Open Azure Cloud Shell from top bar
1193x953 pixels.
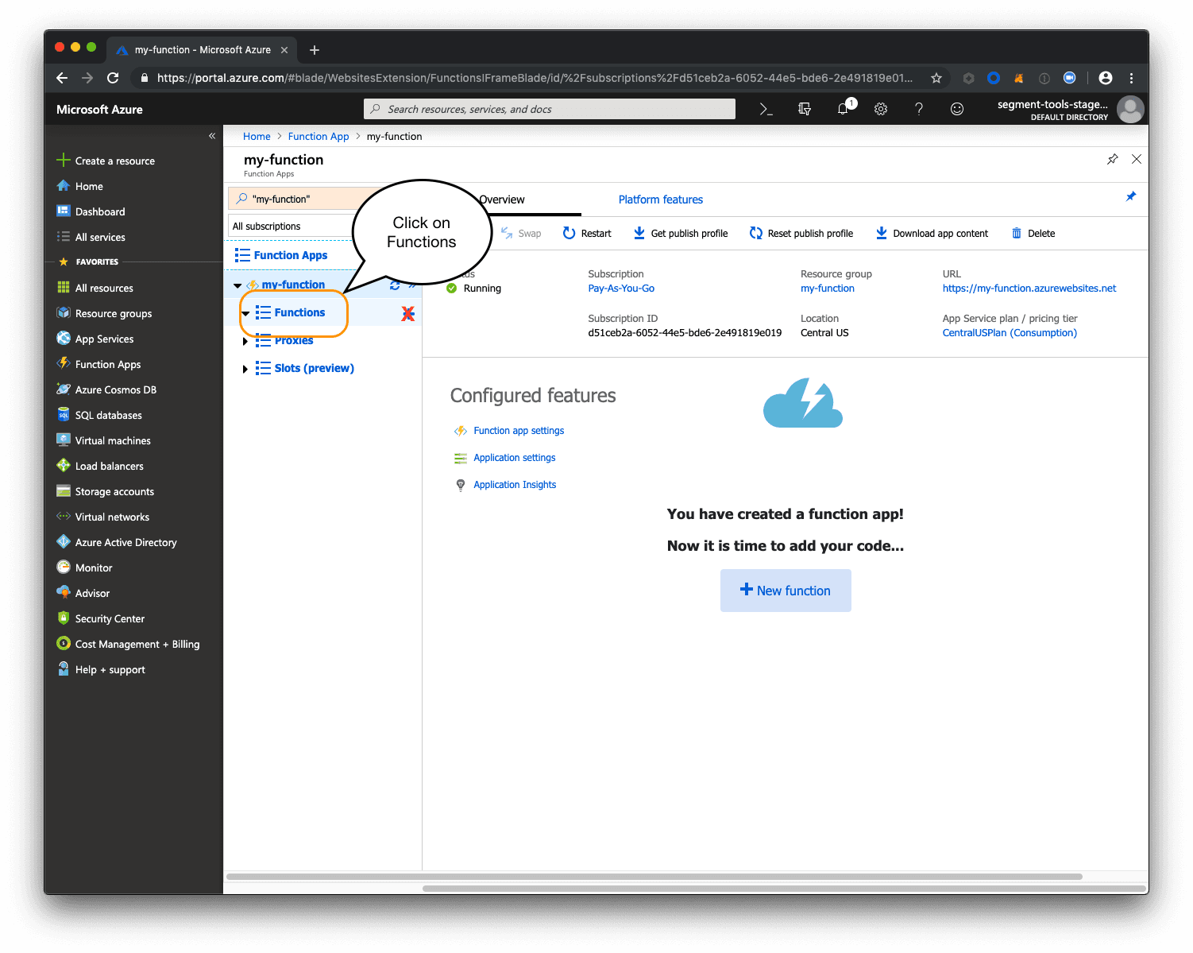click(765, 109)
